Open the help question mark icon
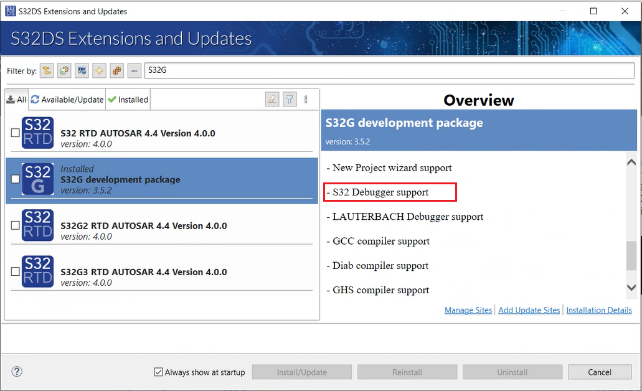Screen dimensions: 642x391 17,371
